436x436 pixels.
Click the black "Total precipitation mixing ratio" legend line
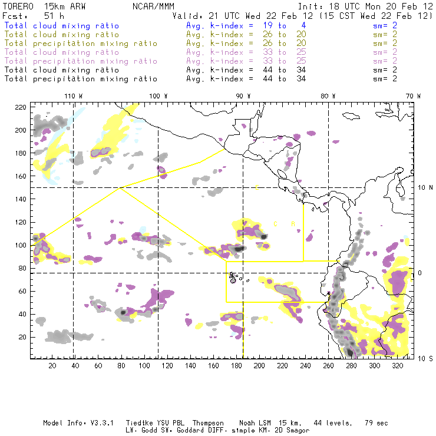[x=81, y=79]
